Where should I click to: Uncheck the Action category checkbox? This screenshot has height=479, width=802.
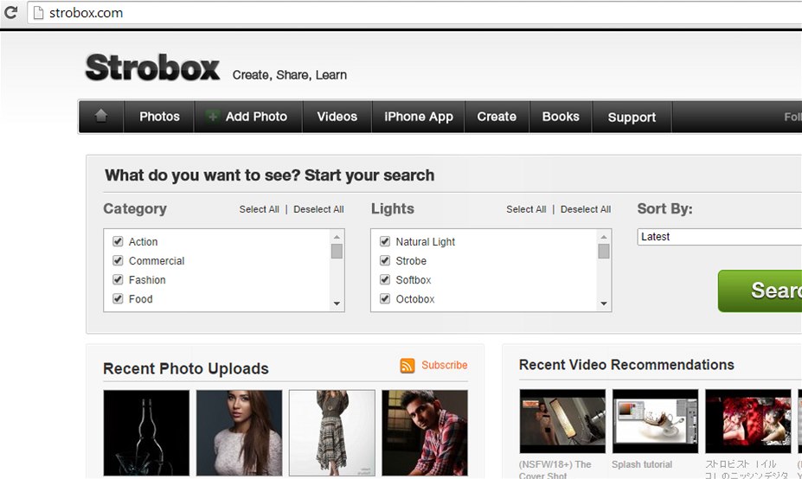point(119,242)
